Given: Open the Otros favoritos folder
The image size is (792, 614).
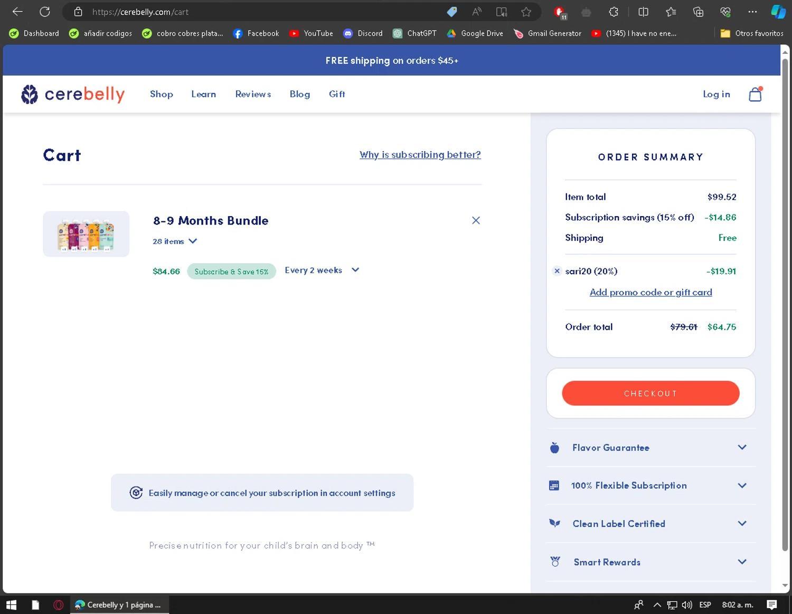Looking at the screenshot, I should 752,33.
